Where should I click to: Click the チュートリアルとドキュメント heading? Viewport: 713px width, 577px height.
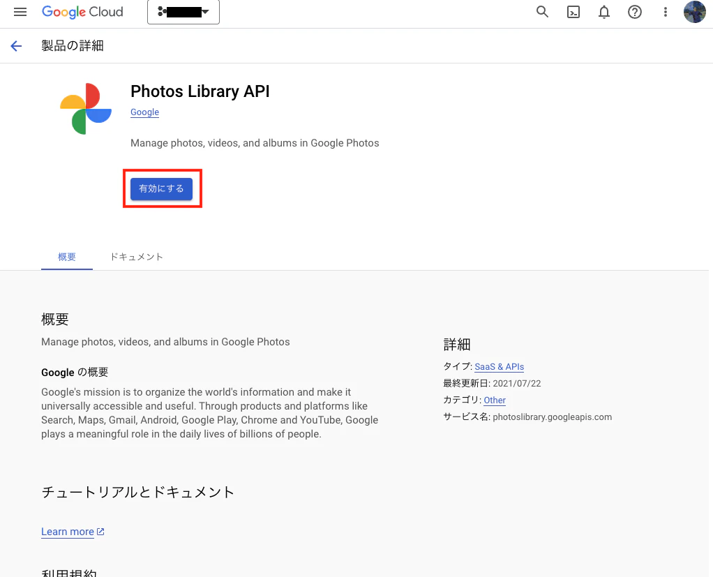[x=137, y=492]
